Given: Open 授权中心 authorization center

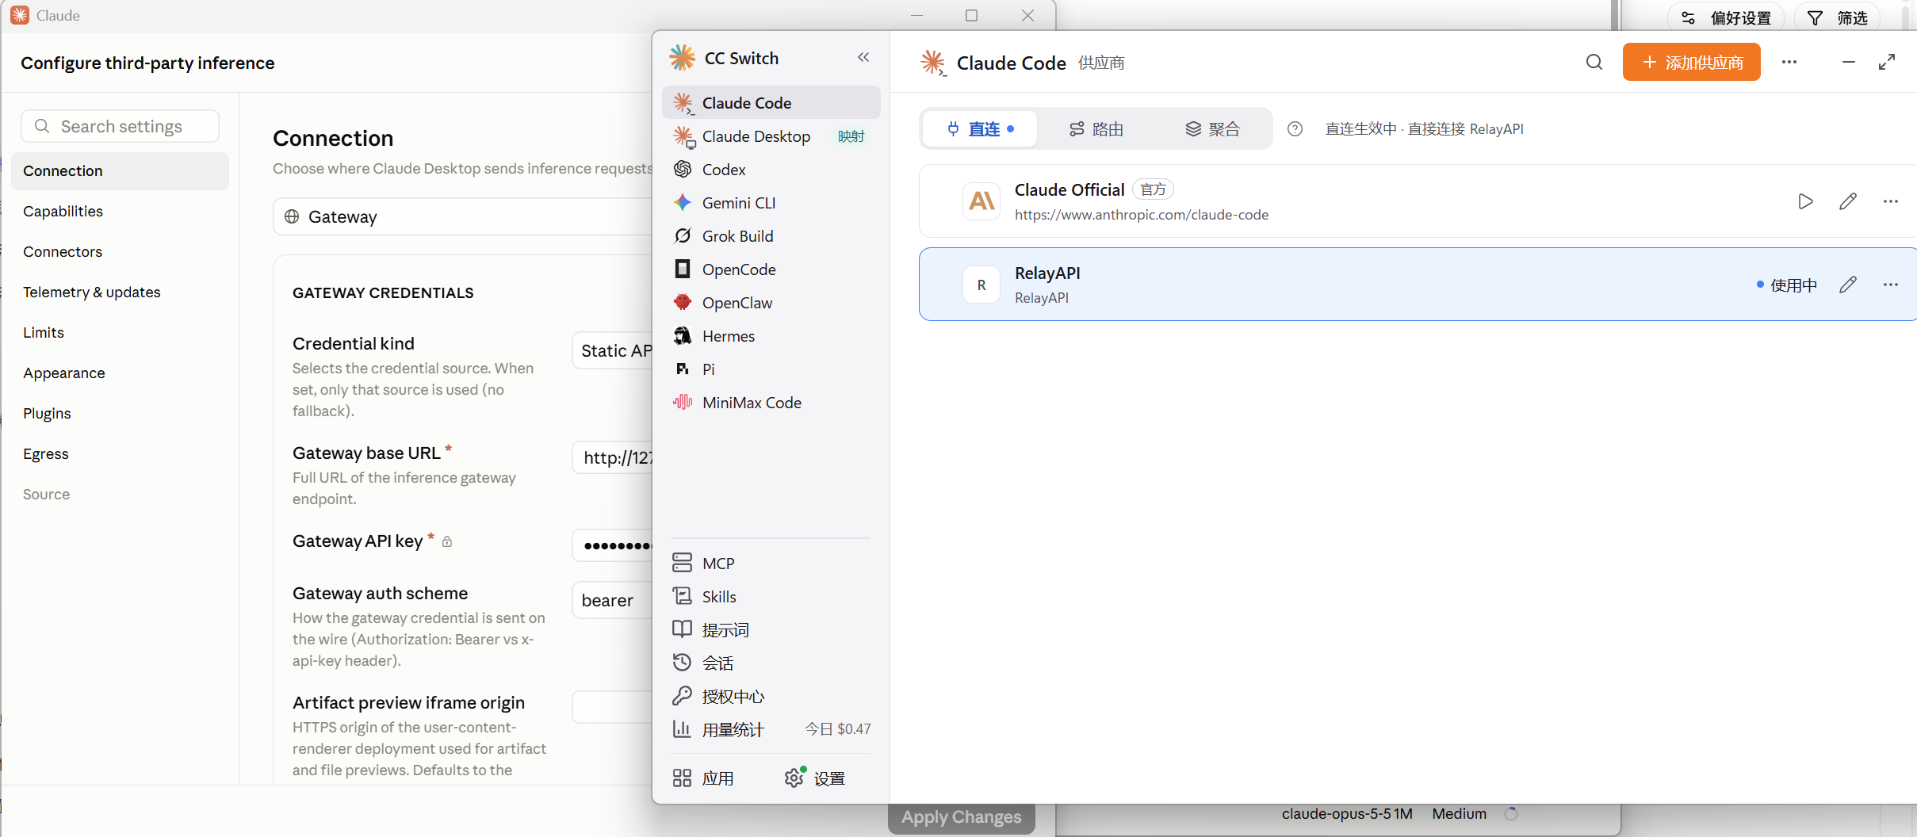Looking at the screenshot, I should (771, 697).
